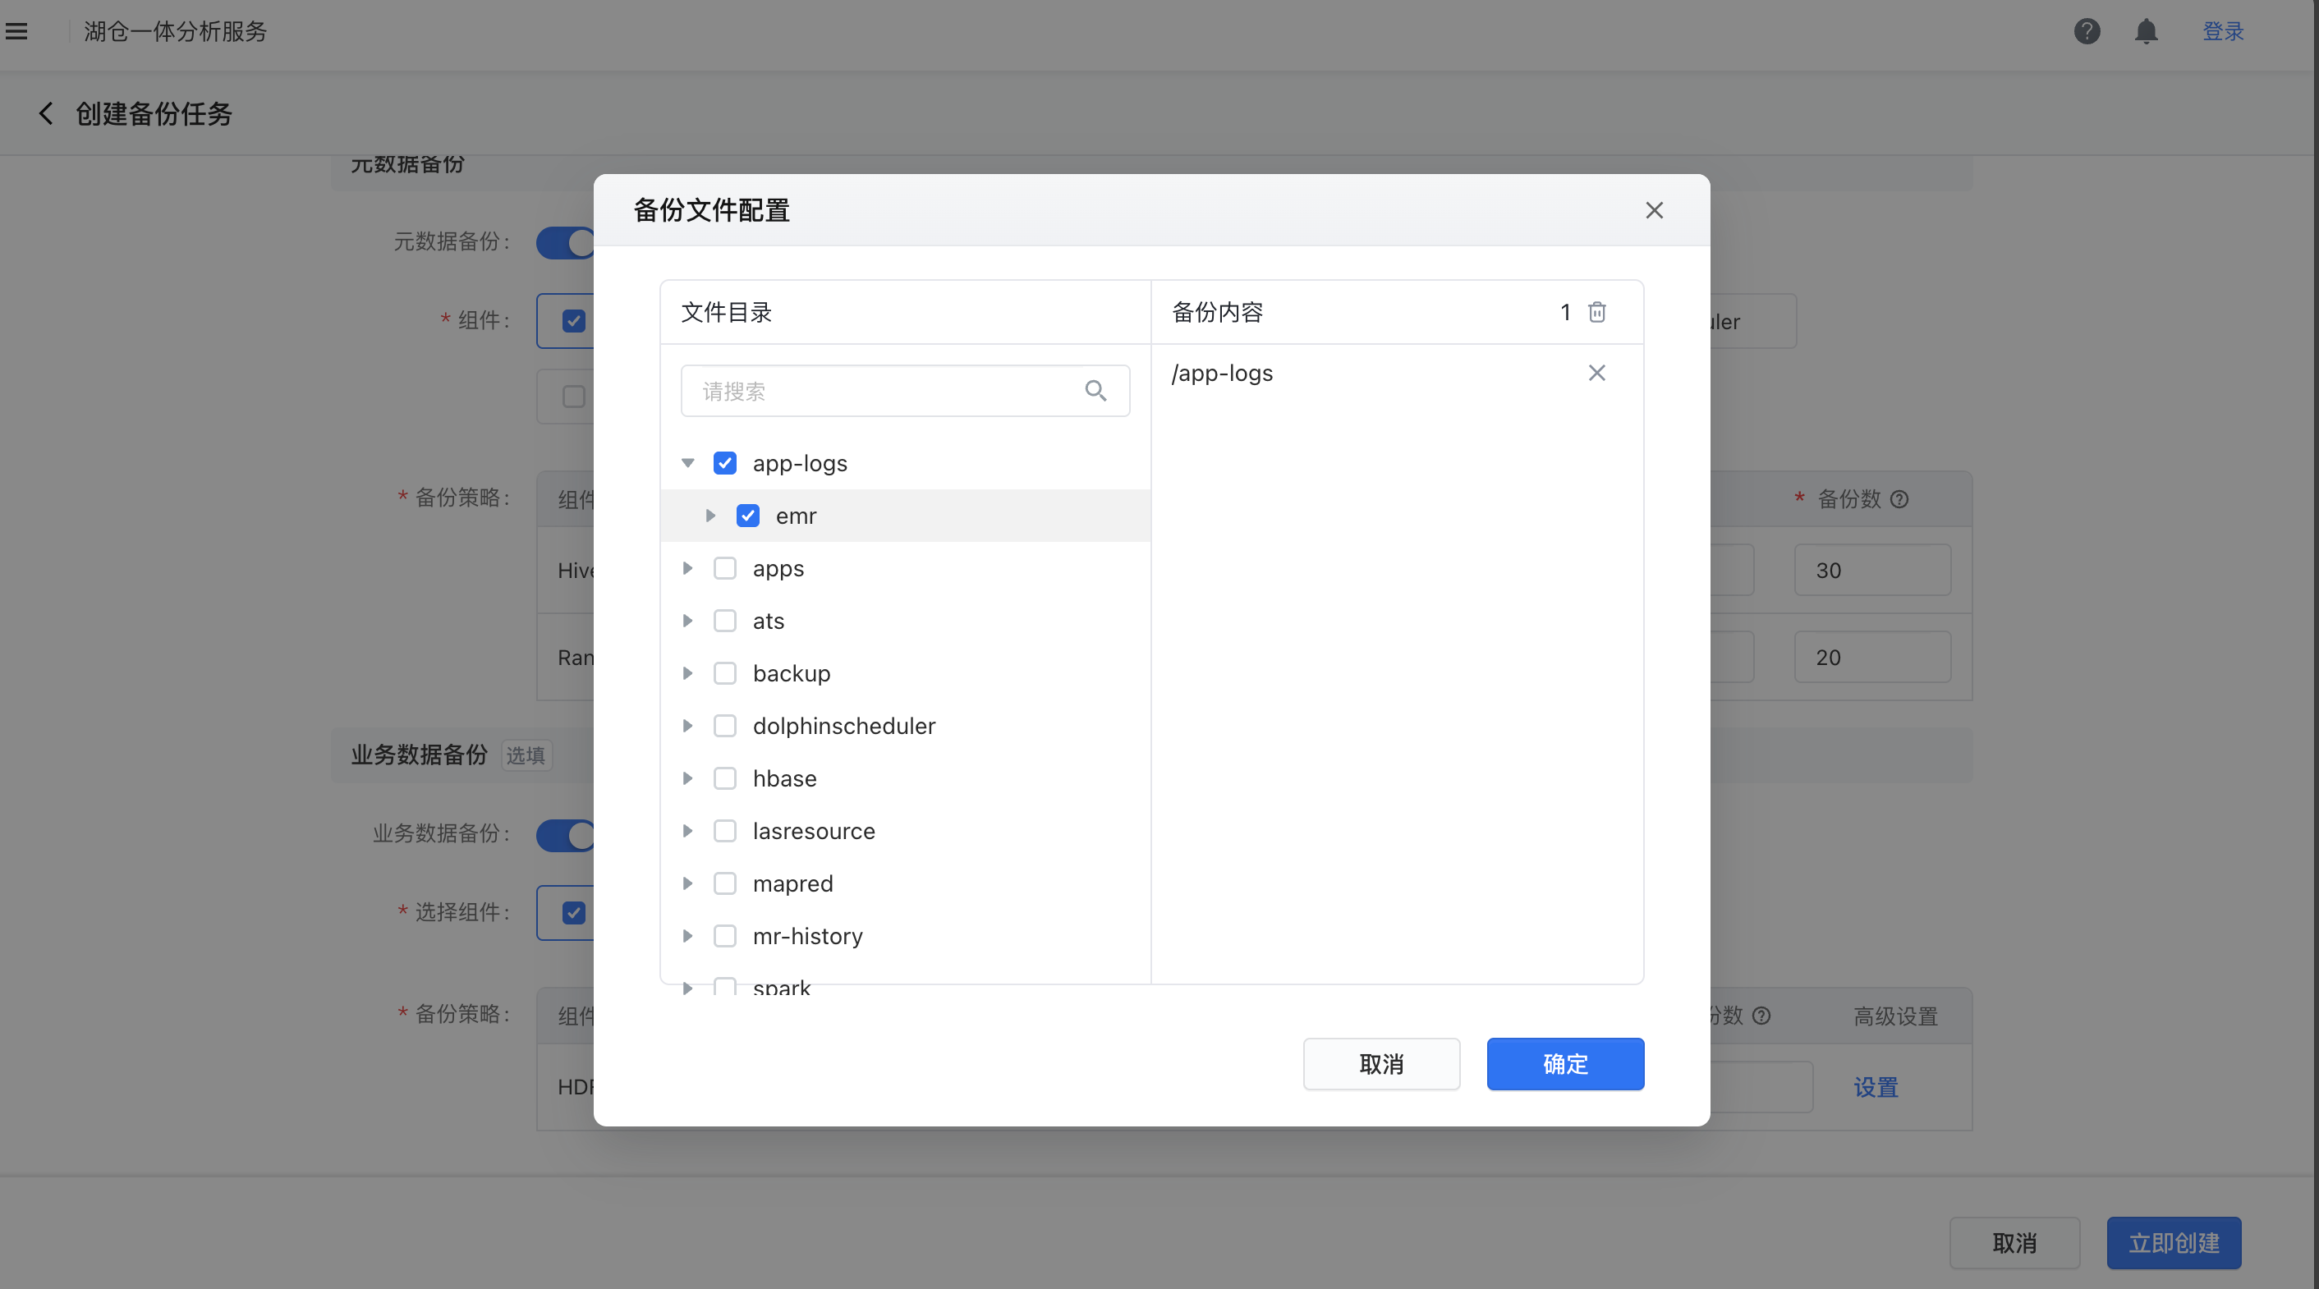Expand the mapred tree node

pos(688,884)
